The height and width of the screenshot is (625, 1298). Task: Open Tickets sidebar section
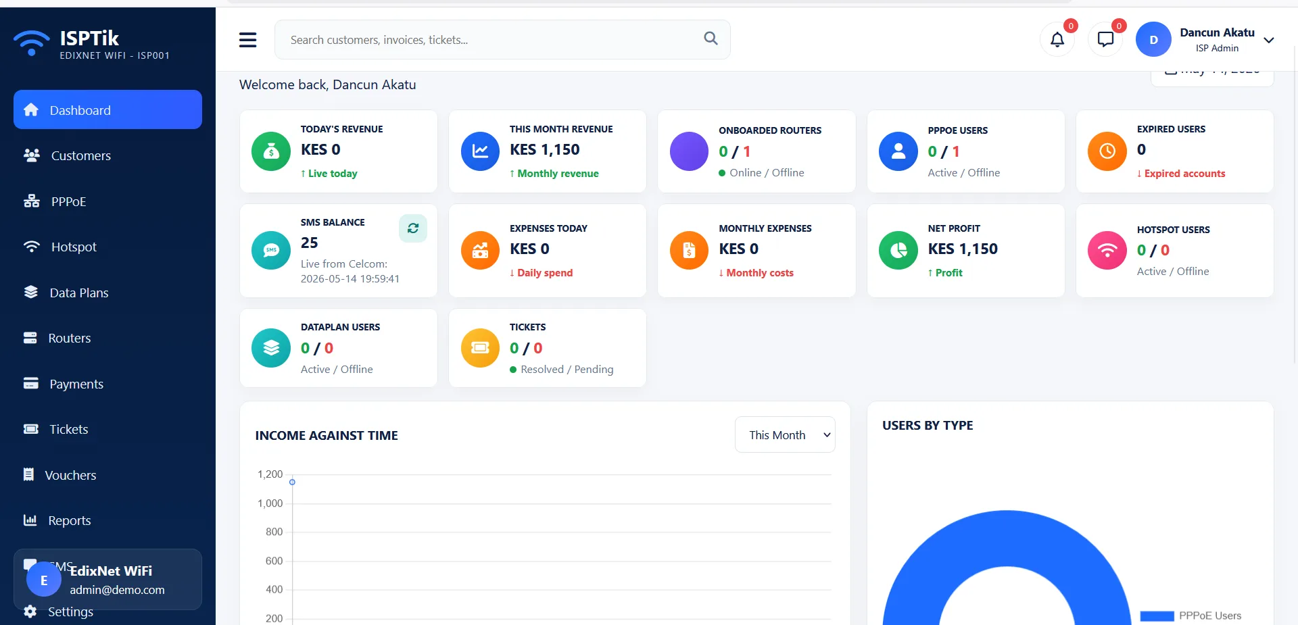107,429
